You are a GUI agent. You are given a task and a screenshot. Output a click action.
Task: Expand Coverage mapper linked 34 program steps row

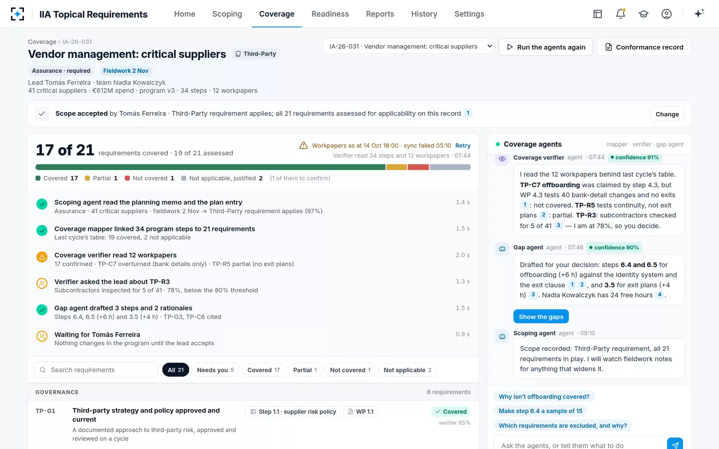tap(253, 233)
